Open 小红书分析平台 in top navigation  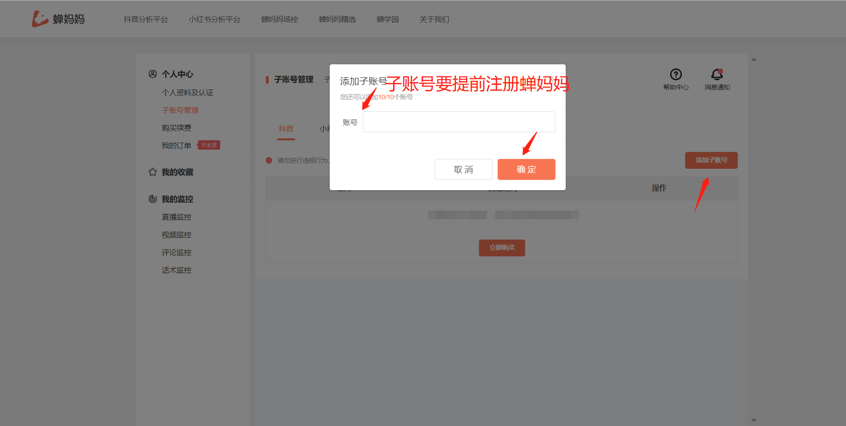click(215, 19)
